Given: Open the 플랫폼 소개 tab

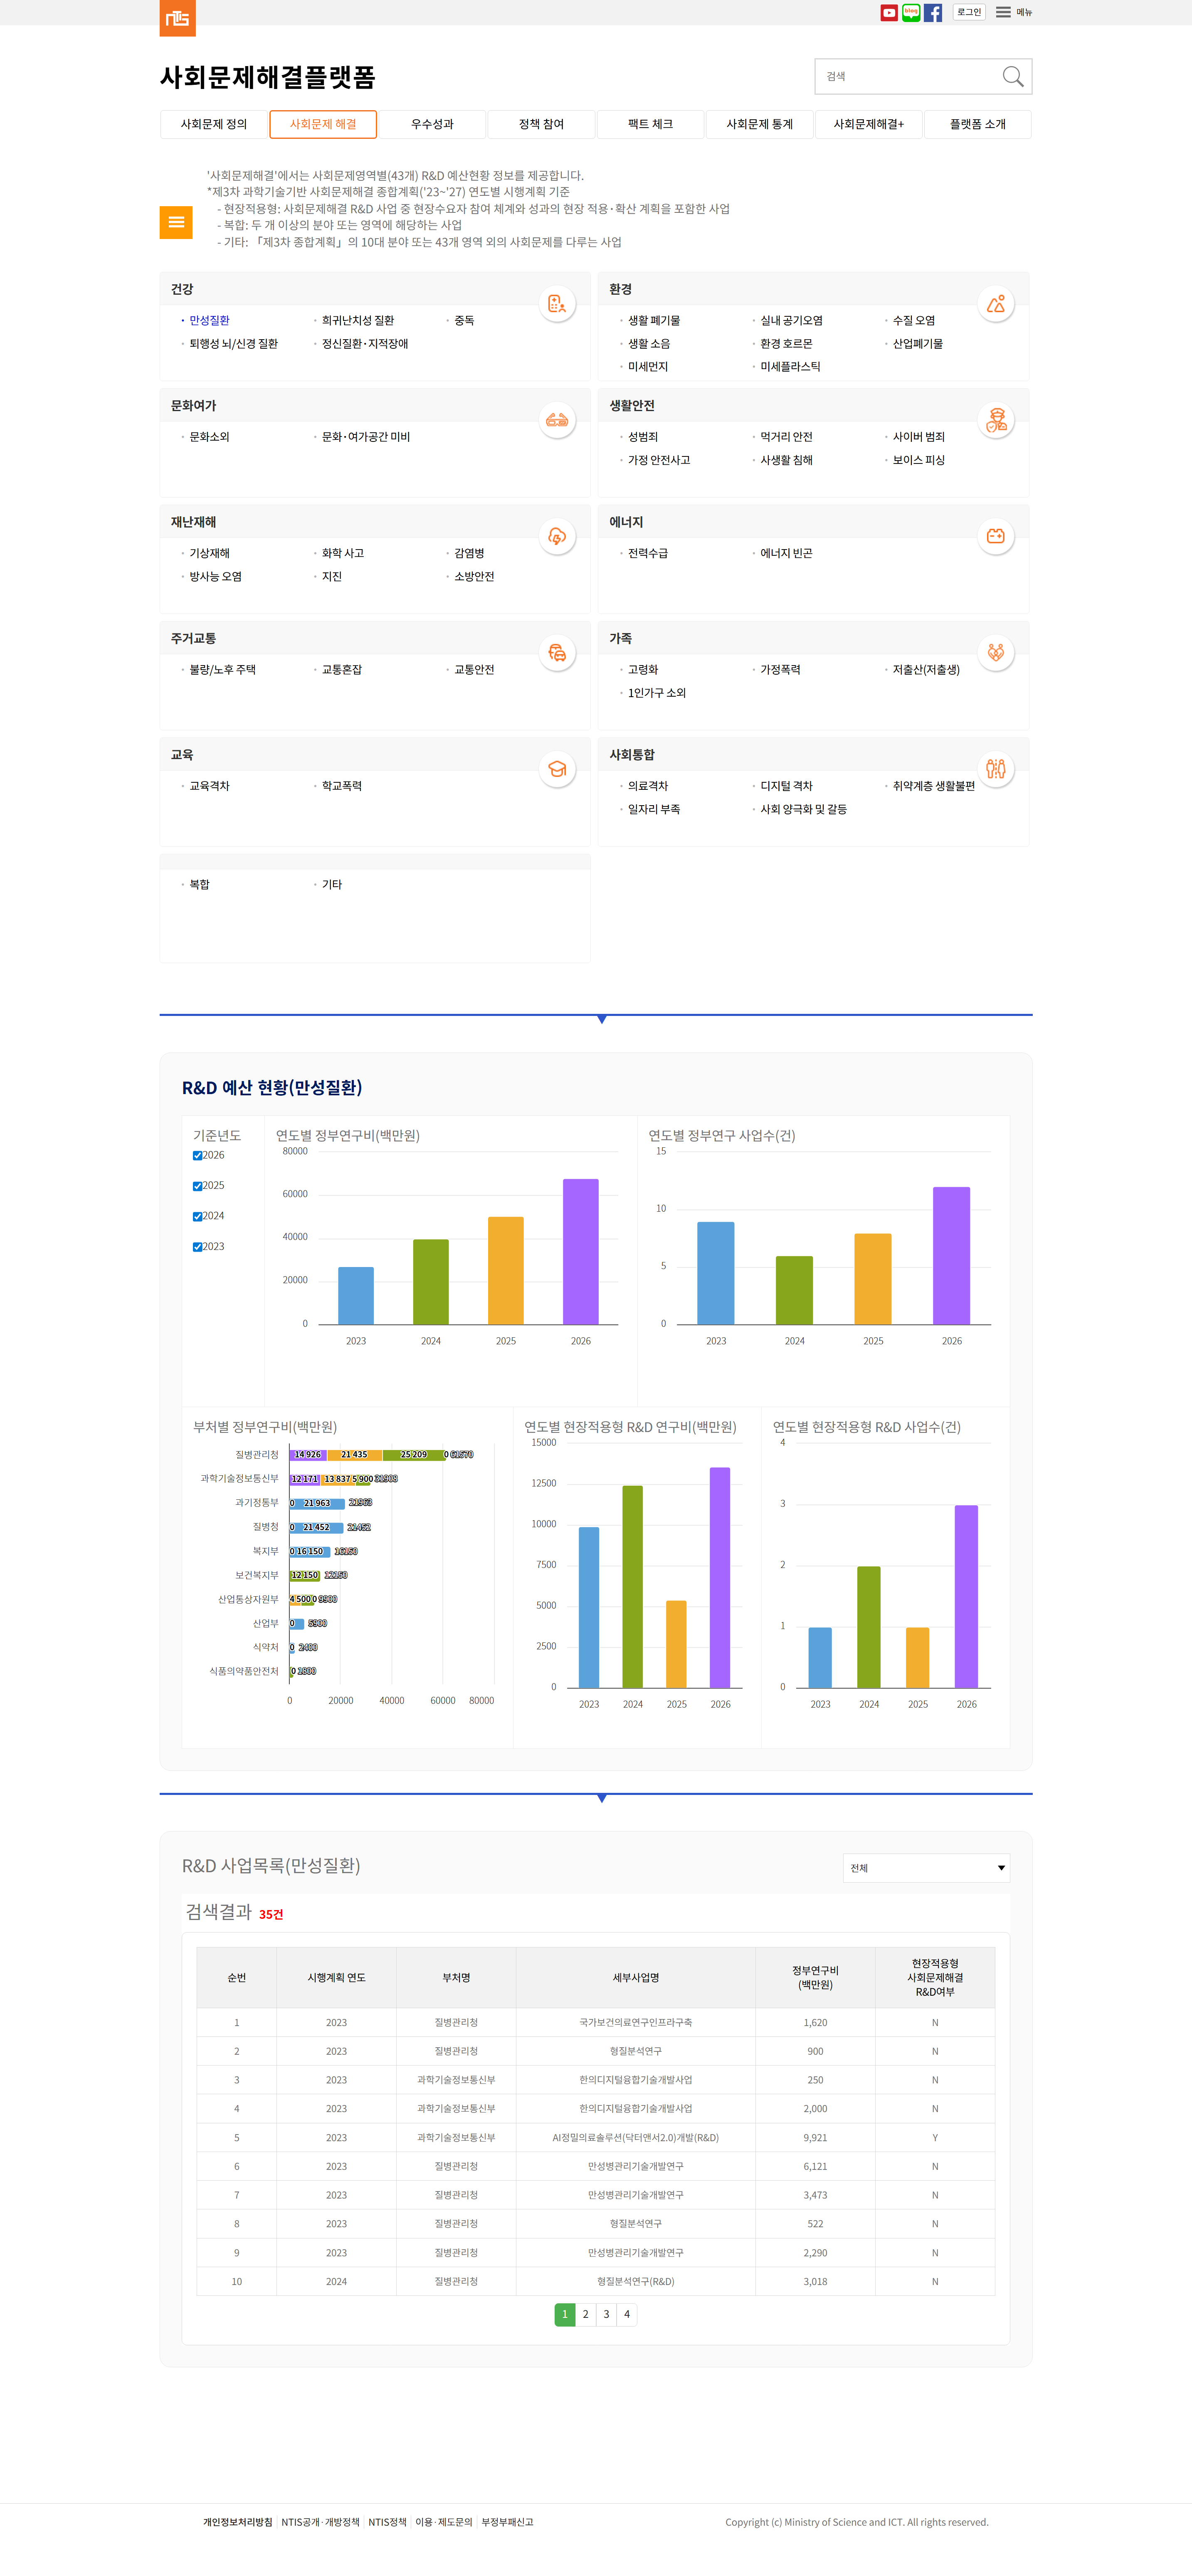Looking at the screenshot, I should pos(977,124).
